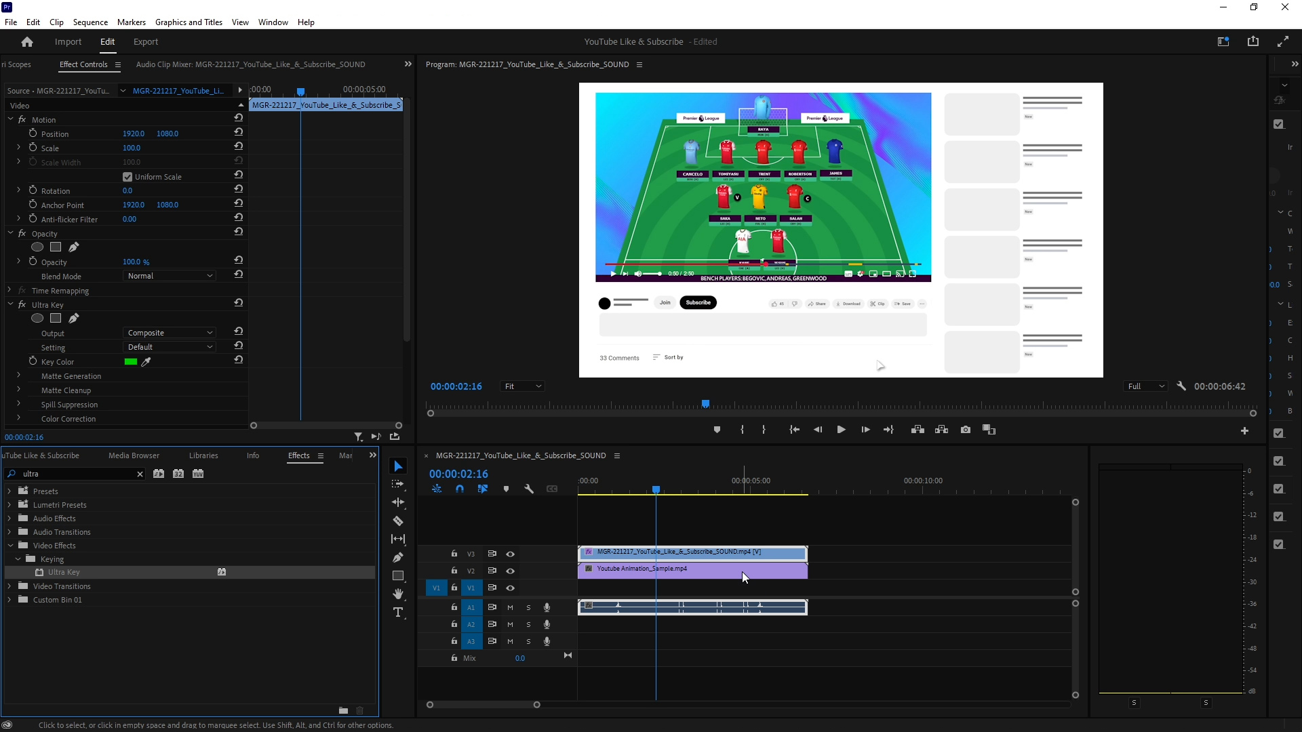The image size is (1302, 732).
Task: Disable the Snap magnet in the timeline
Action: [460, 488]
